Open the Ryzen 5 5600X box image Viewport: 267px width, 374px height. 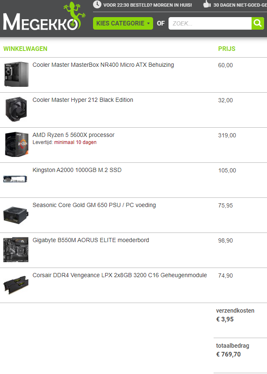16,144
